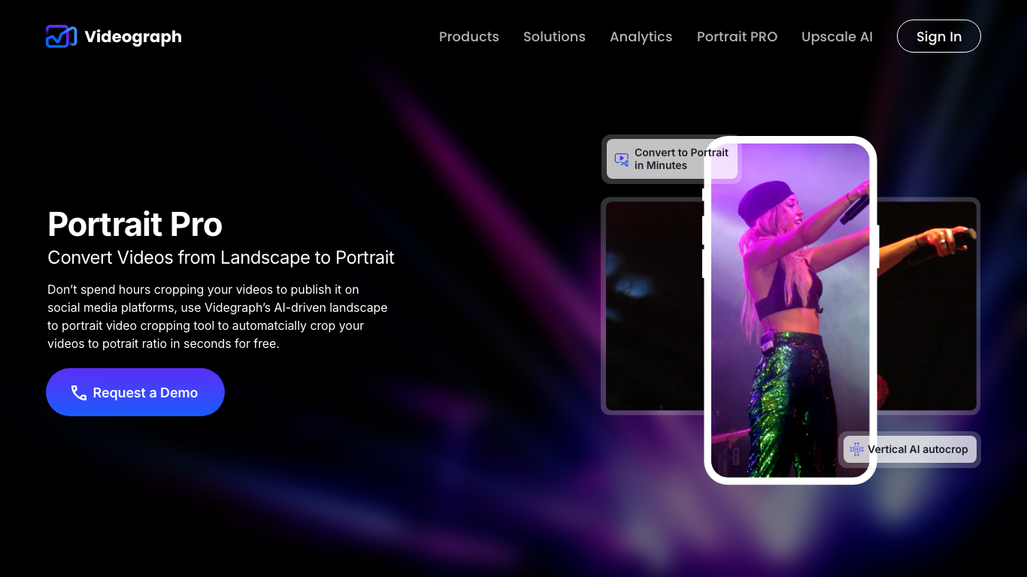The image size is (1027, 577).
Task: Click the description paragraph about AI-driven cropping
Action: click(218, 316)
